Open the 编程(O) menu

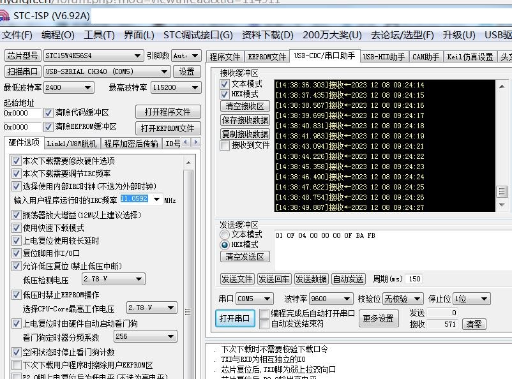(58, 34)
